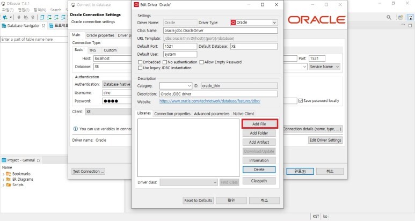The image size is (415, 221).
Task: Select the DBeaver perspective icon at top right
Action: (x=410, y=18)
